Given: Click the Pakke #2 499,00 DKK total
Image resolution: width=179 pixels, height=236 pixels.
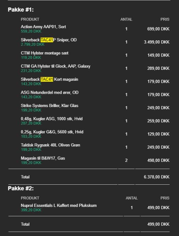Looking at the screenshot, I should coord(159,224).
